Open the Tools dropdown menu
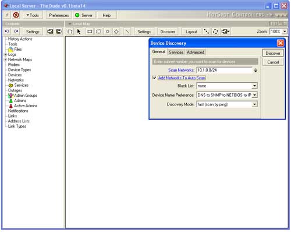 tap(33, 15)
